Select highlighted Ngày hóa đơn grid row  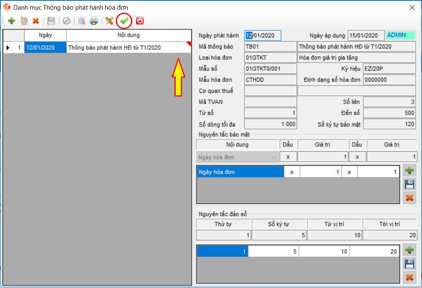tap(240, 172)
